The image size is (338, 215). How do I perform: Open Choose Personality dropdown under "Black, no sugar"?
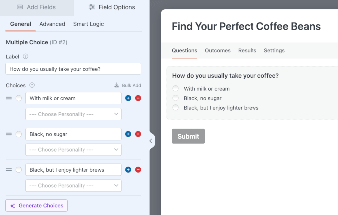tap(74, 150)
